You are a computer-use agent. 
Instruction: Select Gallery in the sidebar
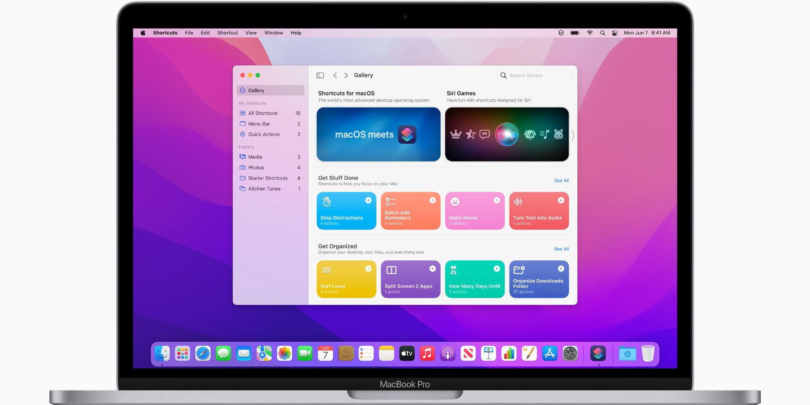[x=270, y=90]
